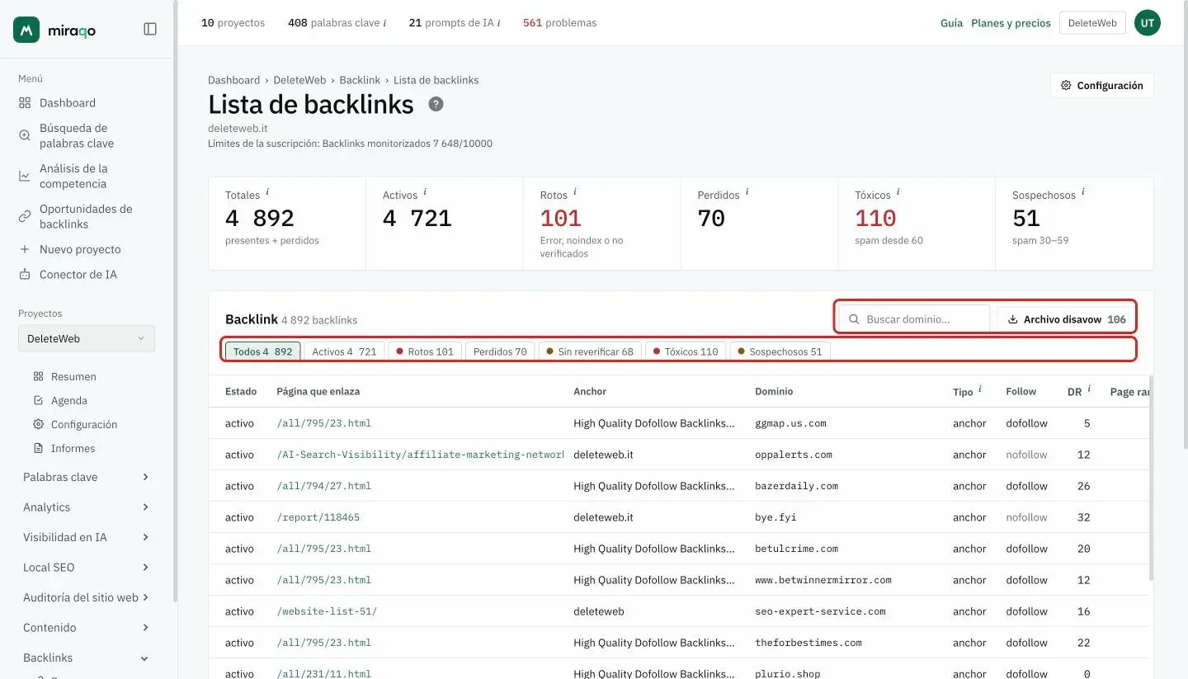Click the Rotos 101 stat card
This screenshot has width=1188, height=679.
tap(601, 223)
